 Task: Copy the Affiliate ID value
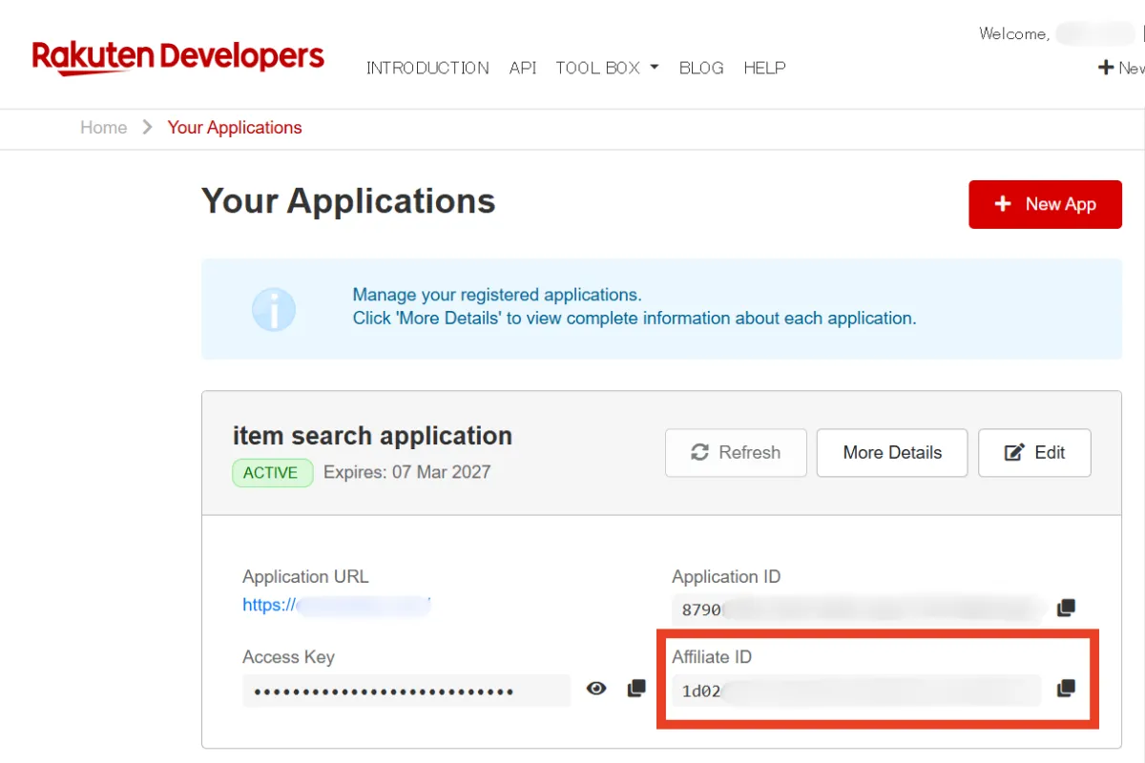tap(1066, 689)
